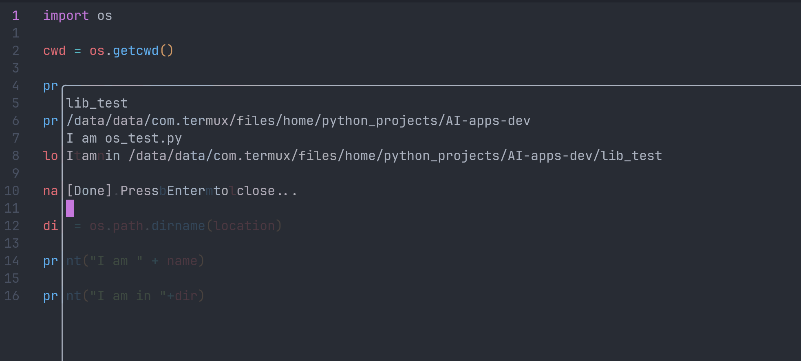Click the magenta cursor block in terminal
The image size is (801, 361).
70,208
